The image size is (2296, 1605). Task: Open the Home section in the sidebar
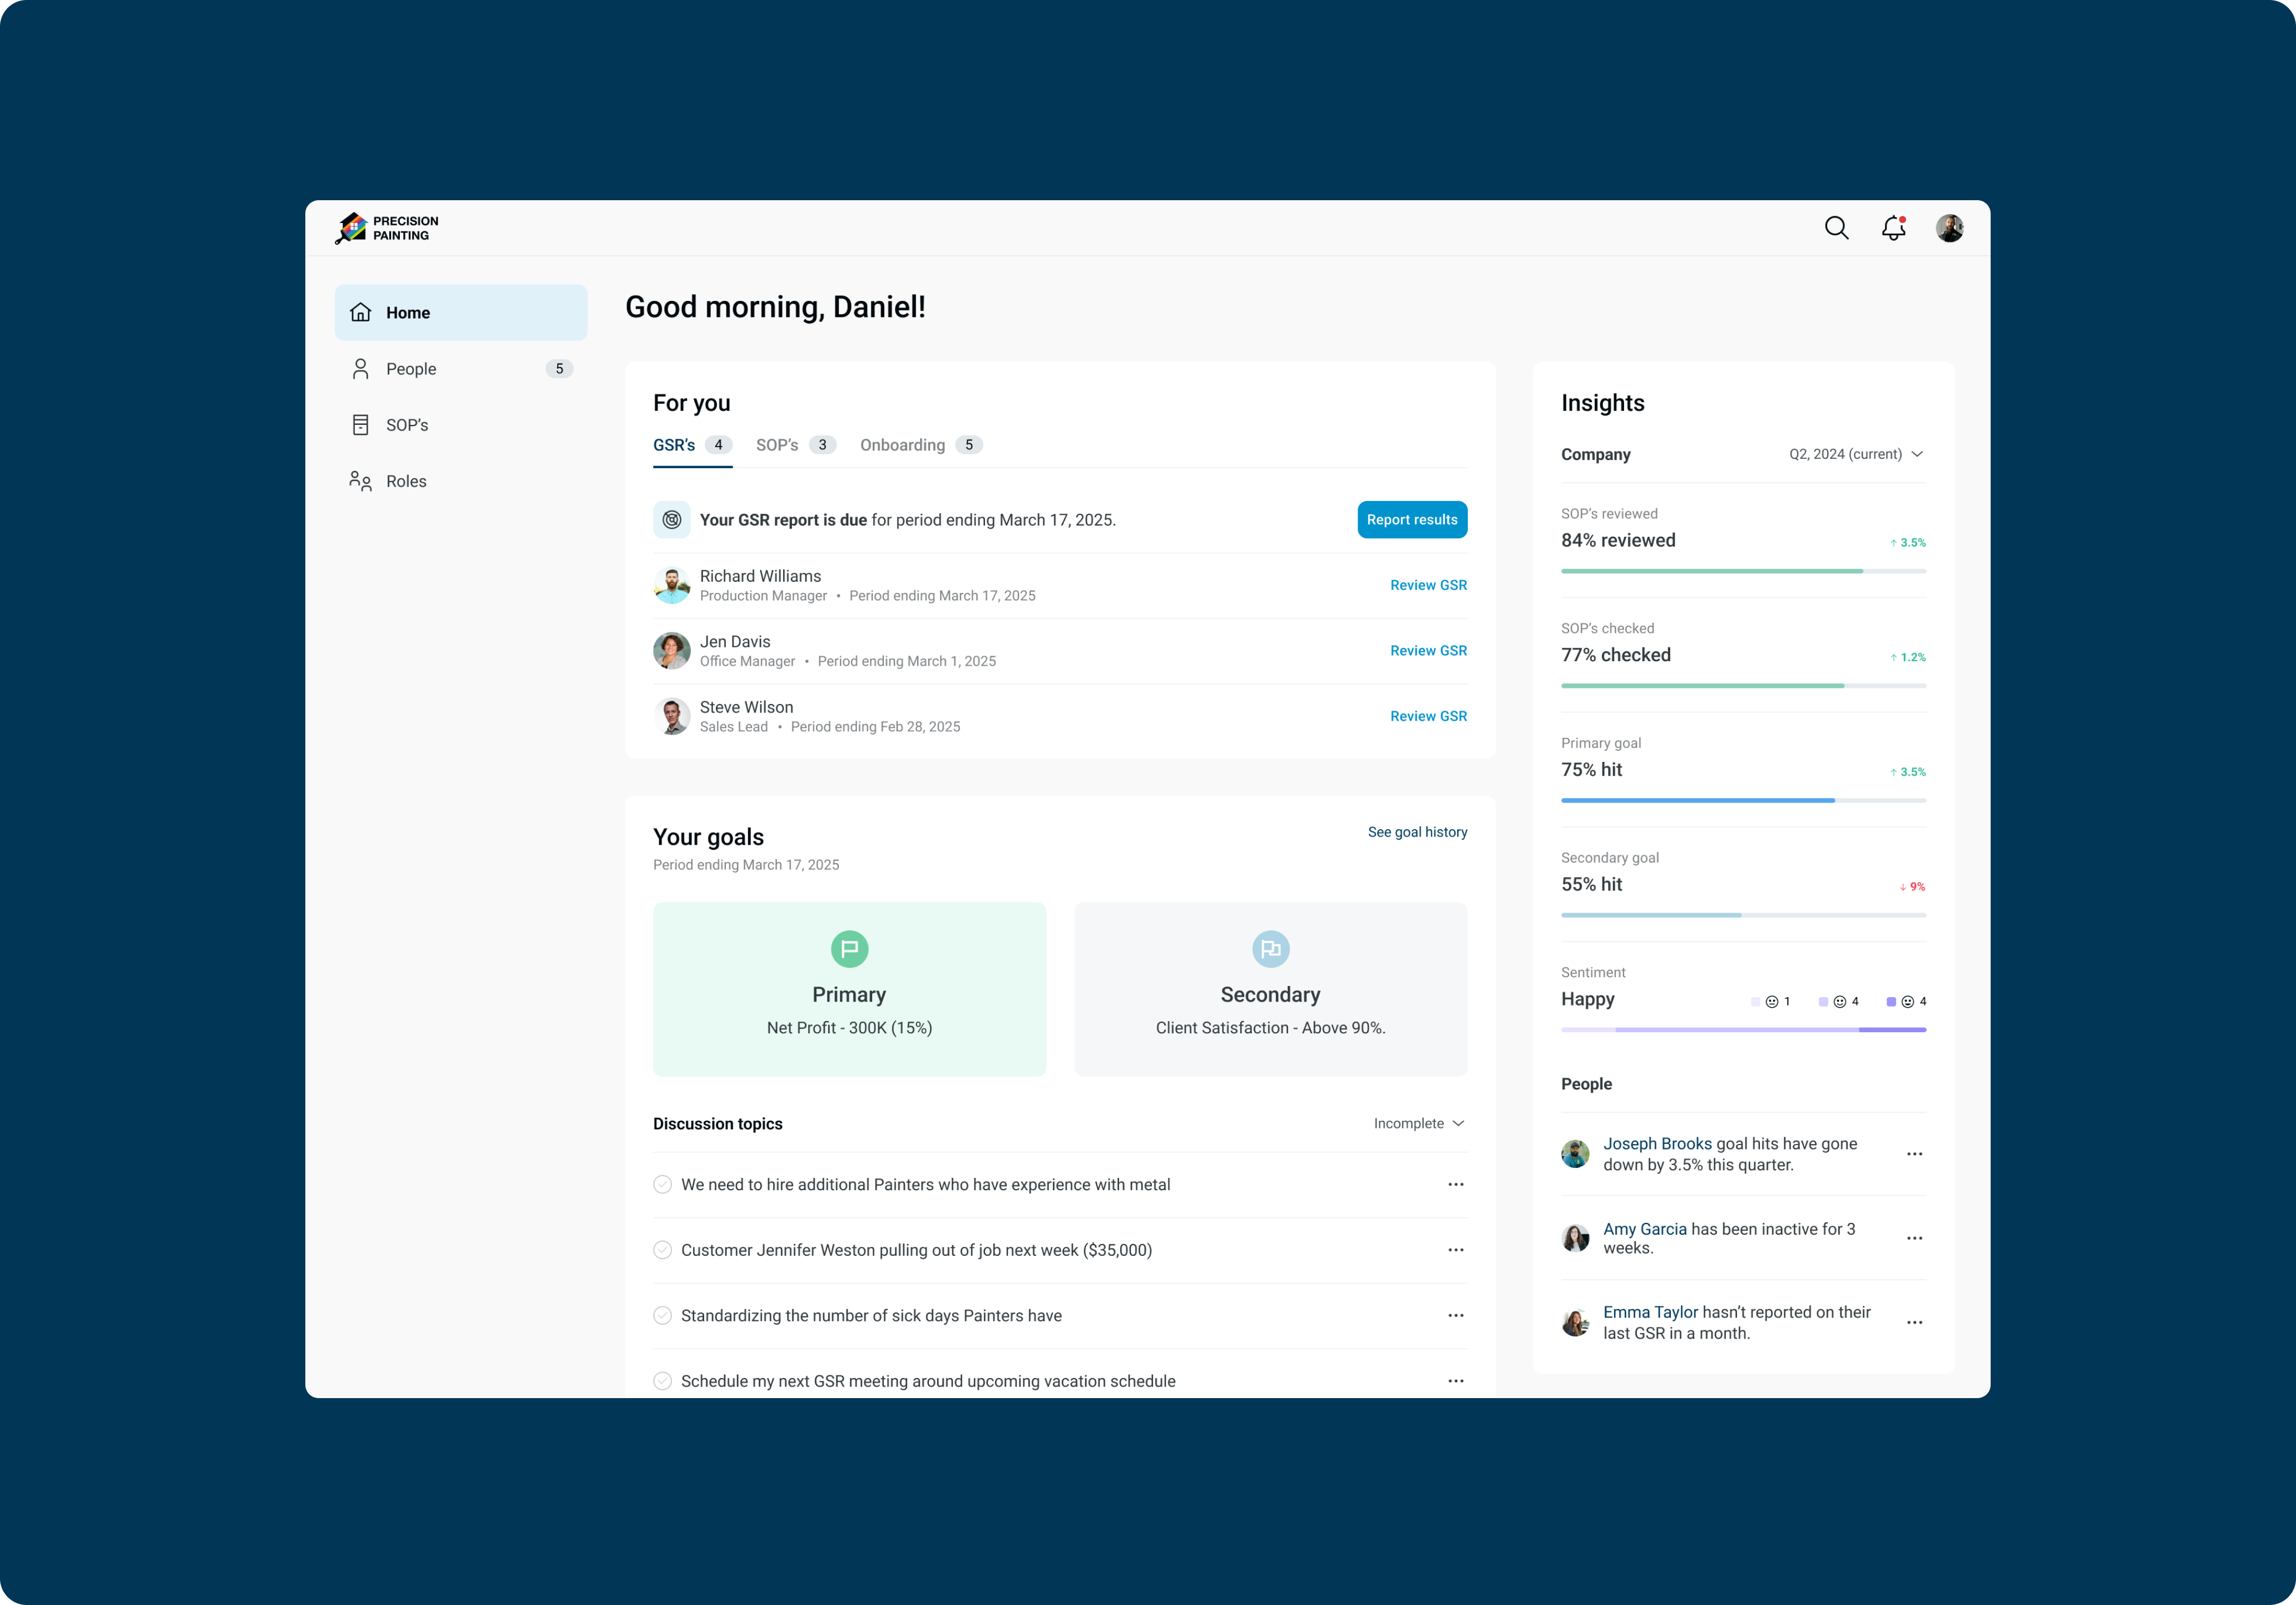point(408,312)
